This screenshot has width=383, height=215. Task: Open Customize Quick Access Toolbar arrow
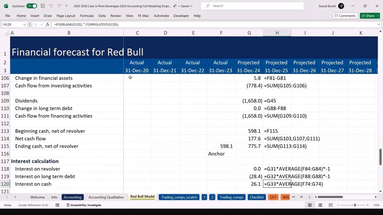pos(66,6)
